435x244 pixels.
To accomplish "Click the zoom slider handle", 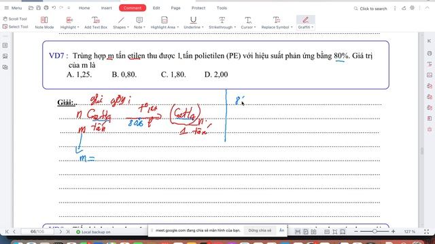I will click(x=375, y=231).
